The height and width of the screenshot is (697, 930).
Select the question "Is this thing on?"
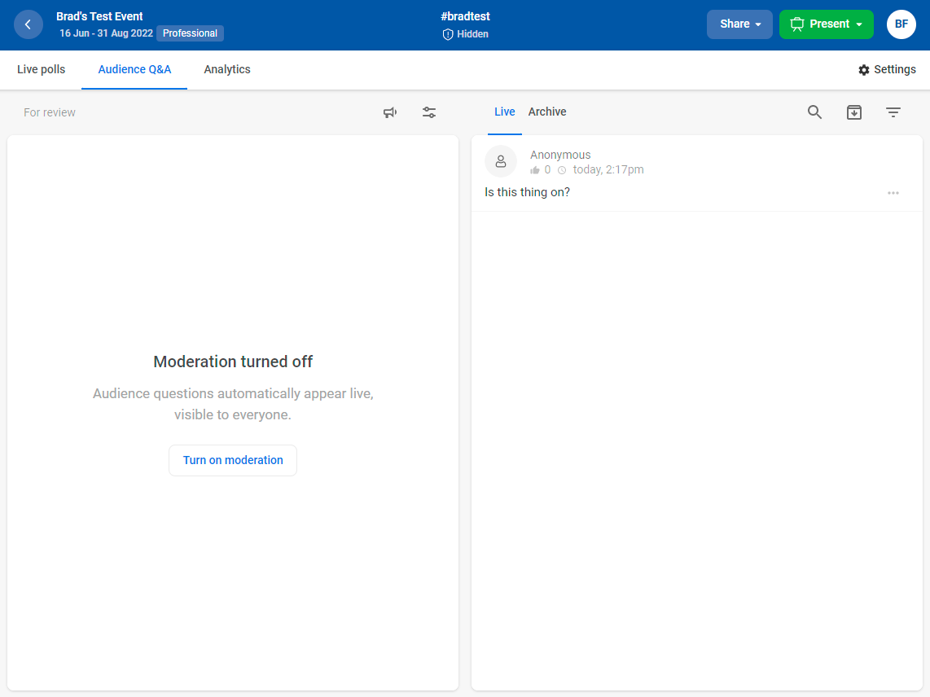tap(527, 192)
